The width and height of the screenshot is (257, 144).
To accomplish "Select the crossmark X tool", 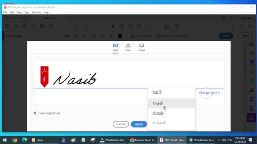I will click(x=75, y=36).
